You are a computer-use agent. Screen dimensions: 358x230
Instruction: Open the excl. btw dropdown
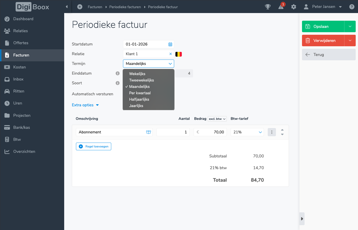tap(217, 119)
